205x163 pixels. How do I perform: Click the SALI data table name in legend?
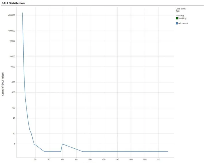click(178, 11)
